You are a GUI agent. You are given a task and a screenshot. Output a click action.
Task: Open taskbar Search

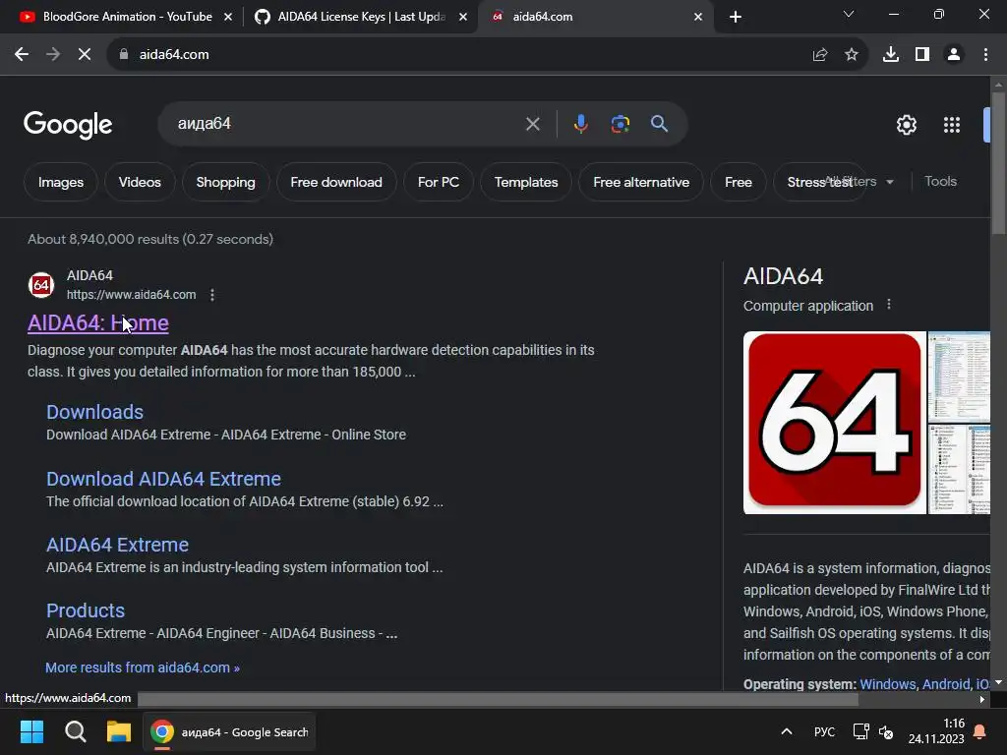tap(75, 731)
